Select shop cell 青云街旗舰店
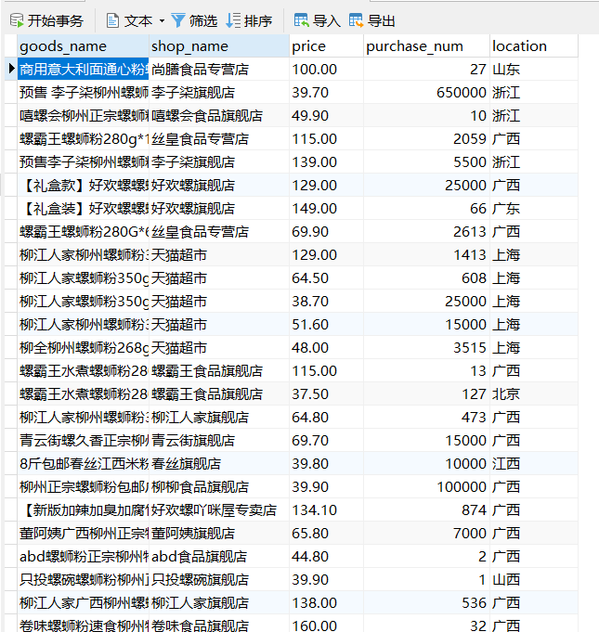 click(x=219, y=440)
